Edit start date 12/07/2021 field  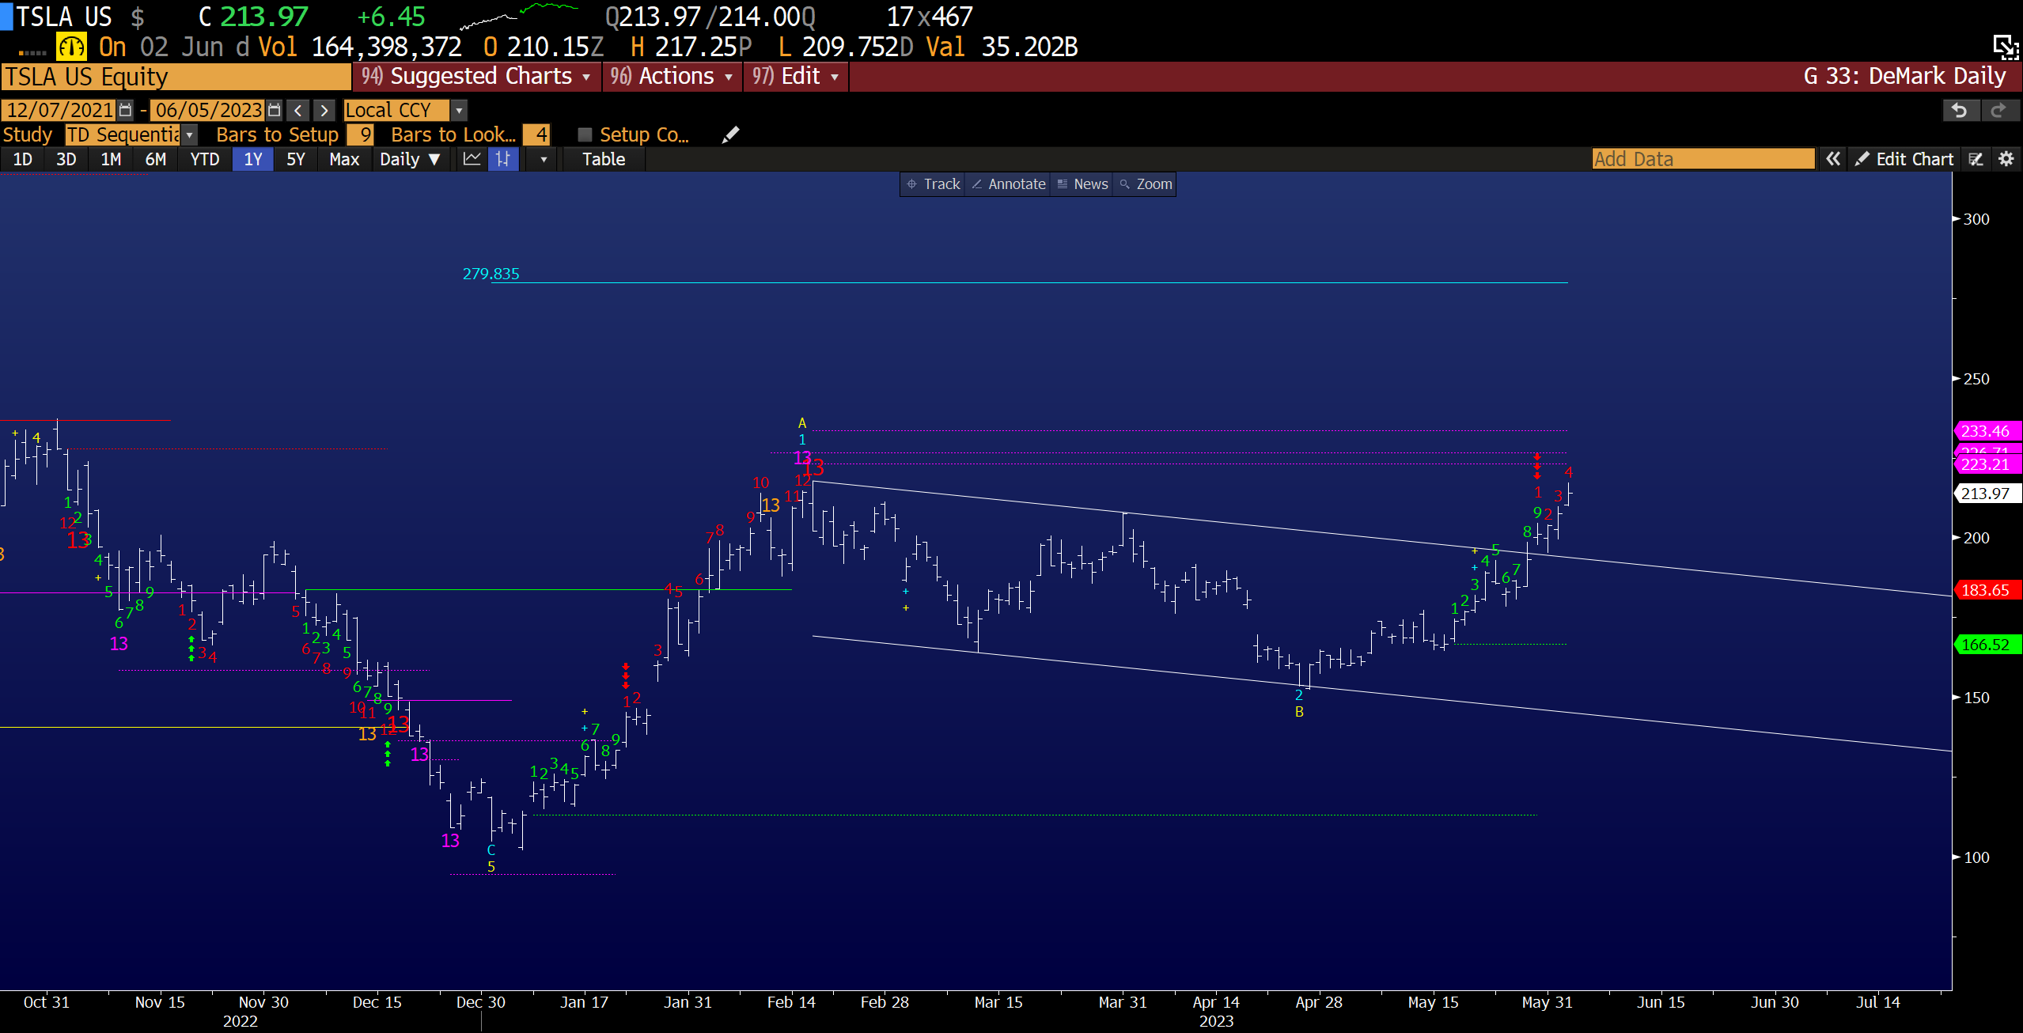[59, 110]
